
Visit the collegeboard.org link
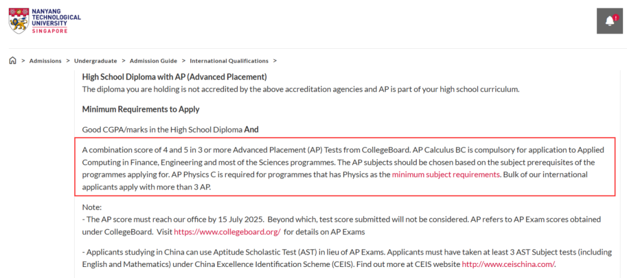point(227,232)
